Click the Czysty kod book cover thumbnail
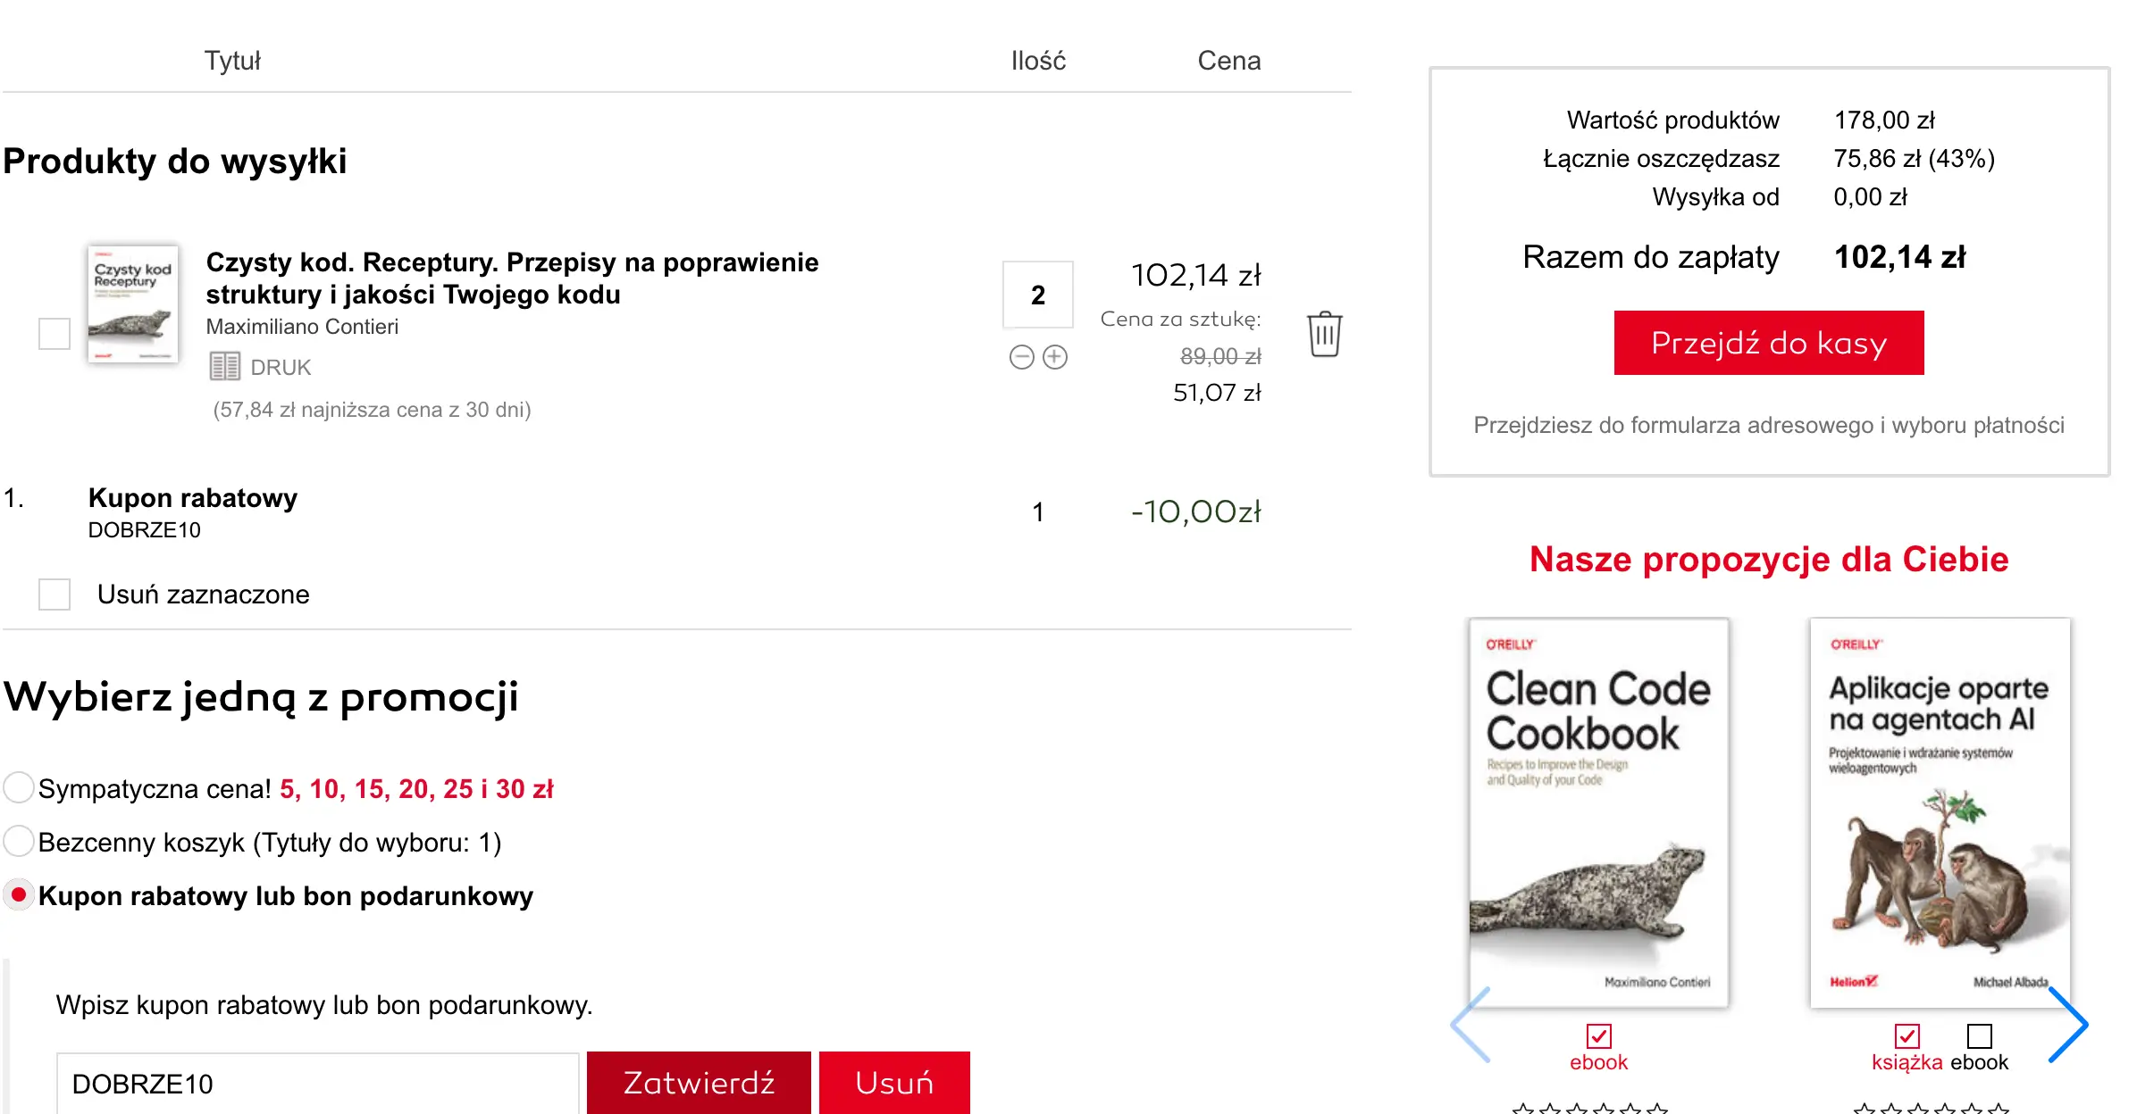The image size is (2137, 1114). coord(133,303)
